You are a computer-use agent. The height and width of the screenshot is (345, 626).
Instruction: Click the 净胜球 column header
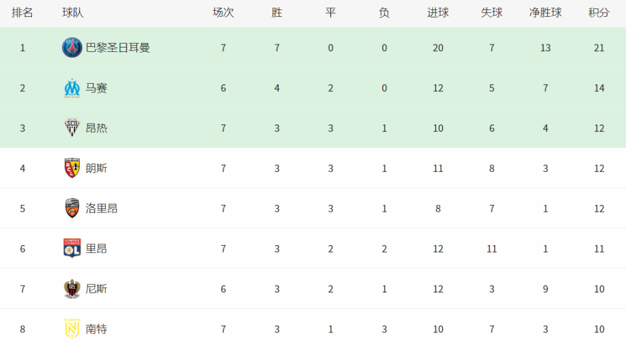pos(545,13)
